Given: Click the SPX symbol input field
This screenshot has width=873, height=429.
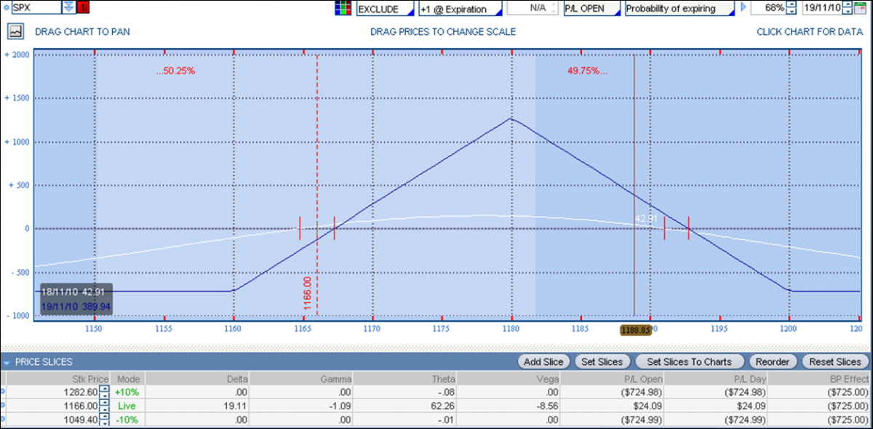Looking at the screenshot, I should click(x=36, y=7).
